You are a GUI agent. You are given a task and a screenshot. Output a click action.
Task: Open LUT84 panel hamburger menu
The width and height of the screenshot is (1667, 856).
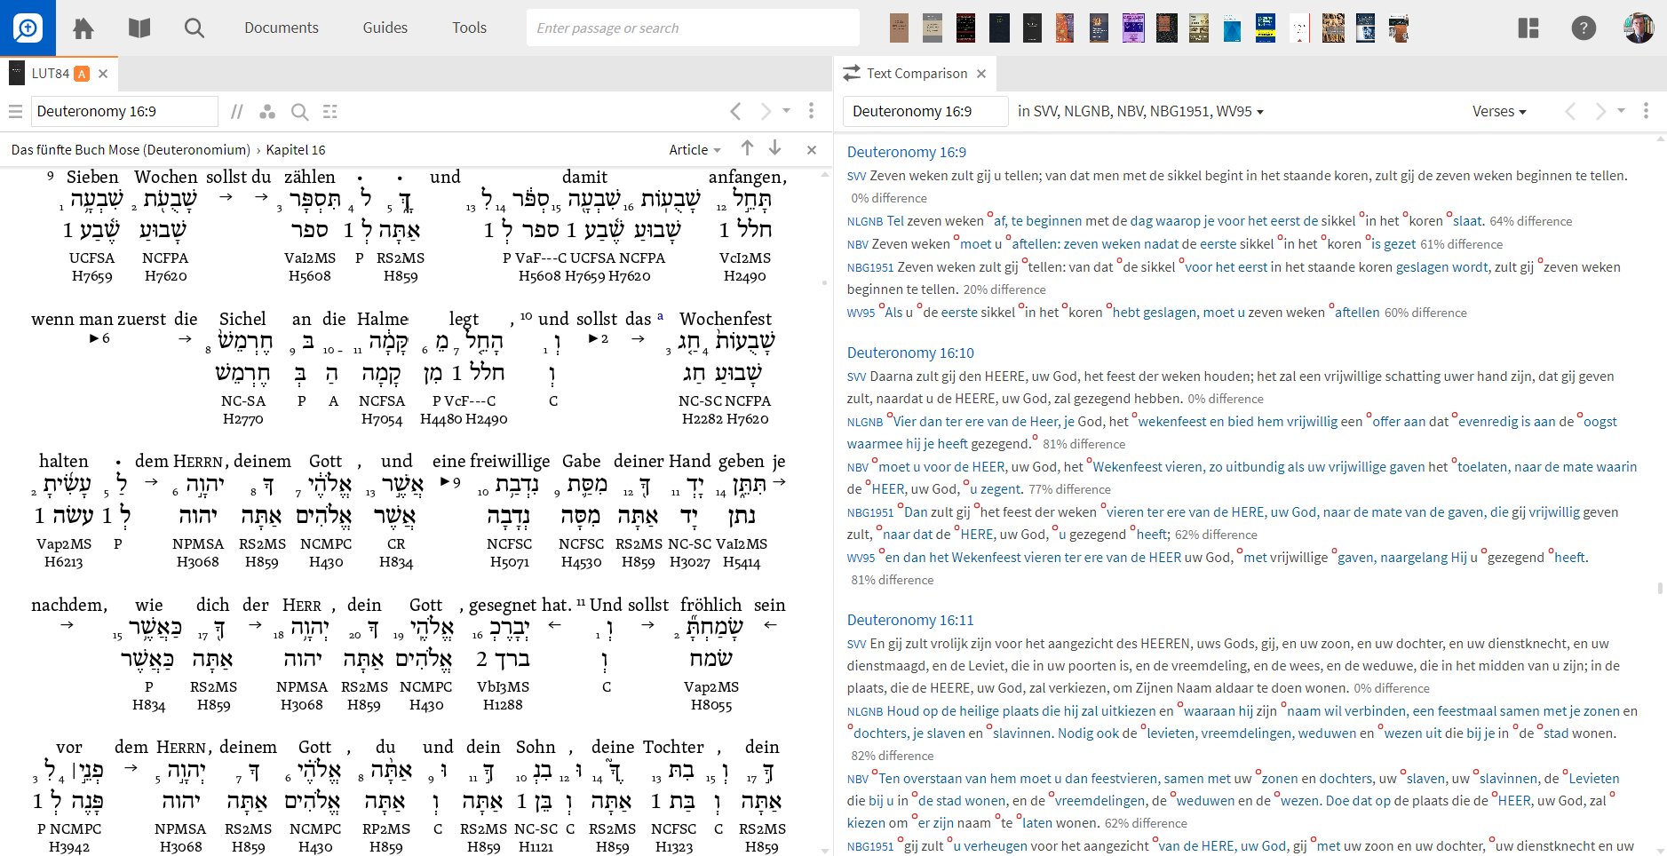15,112
